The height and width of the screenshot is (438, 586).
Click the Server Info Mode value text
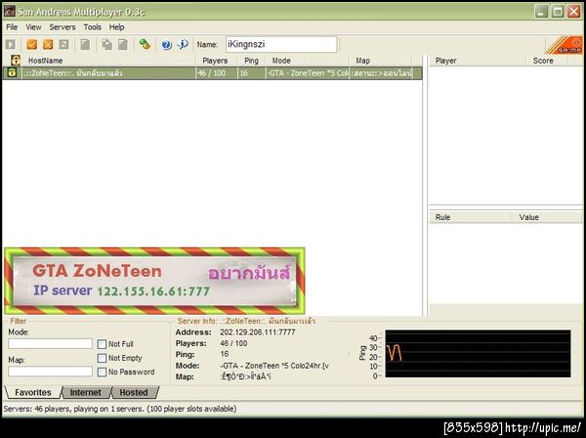click(274, 366)
